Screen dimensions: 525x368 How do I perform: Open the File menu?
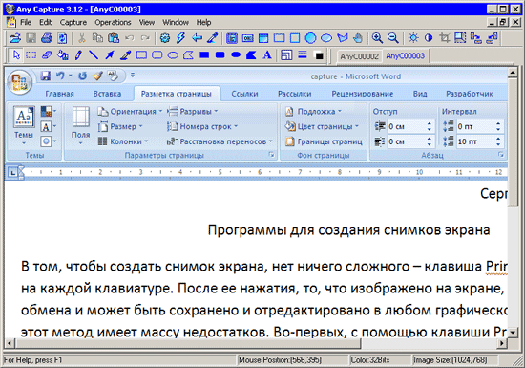[26, 22]
